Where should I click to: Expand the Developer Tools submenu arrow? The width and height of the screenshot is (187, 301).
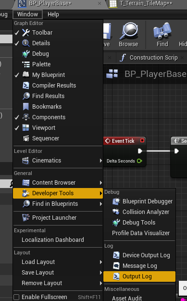coord(101,193)
